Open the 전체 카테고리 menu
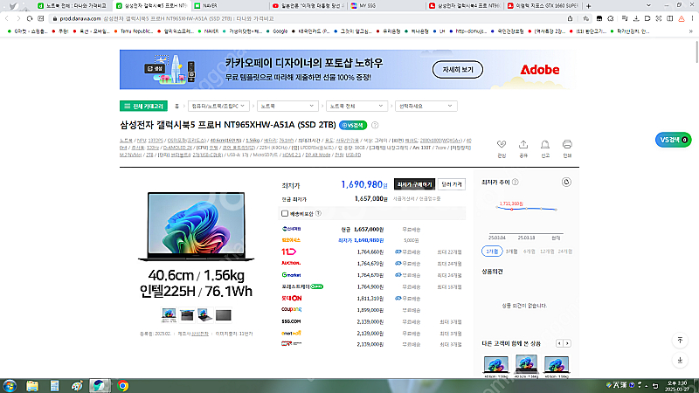This screenshot has width=699, height=393. (x=143, y=106)
